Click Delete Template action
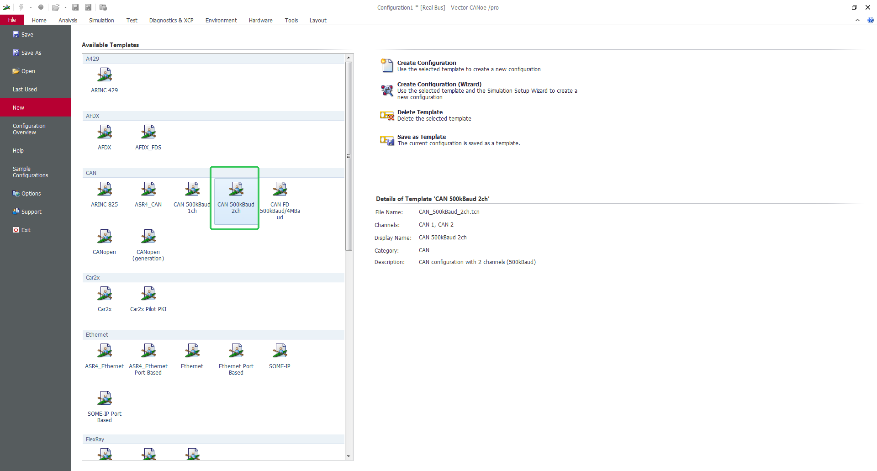Image resolution: width=877 pixels, height=471 pixels. tap(426, 115)
